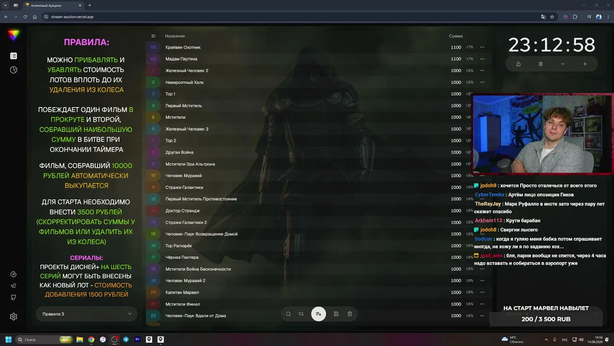The width and height of the screenshot is (614, 346).
Task: Click the ID badge 15 Человек-Паук Возвращение Домой
Action: (153, 234)
